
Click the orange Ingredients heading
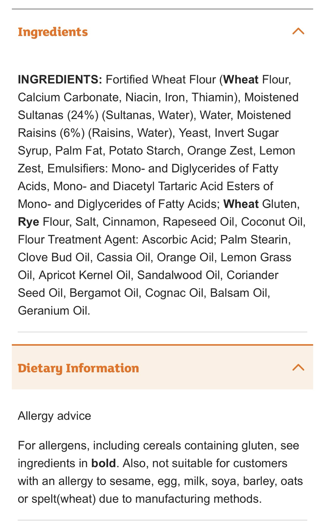[x=53, y=32]
